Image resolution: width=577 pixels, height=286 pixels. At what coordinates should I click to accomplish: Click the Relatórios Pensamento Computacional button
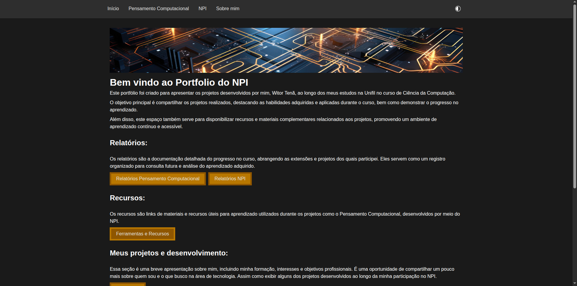coord(157,179)
